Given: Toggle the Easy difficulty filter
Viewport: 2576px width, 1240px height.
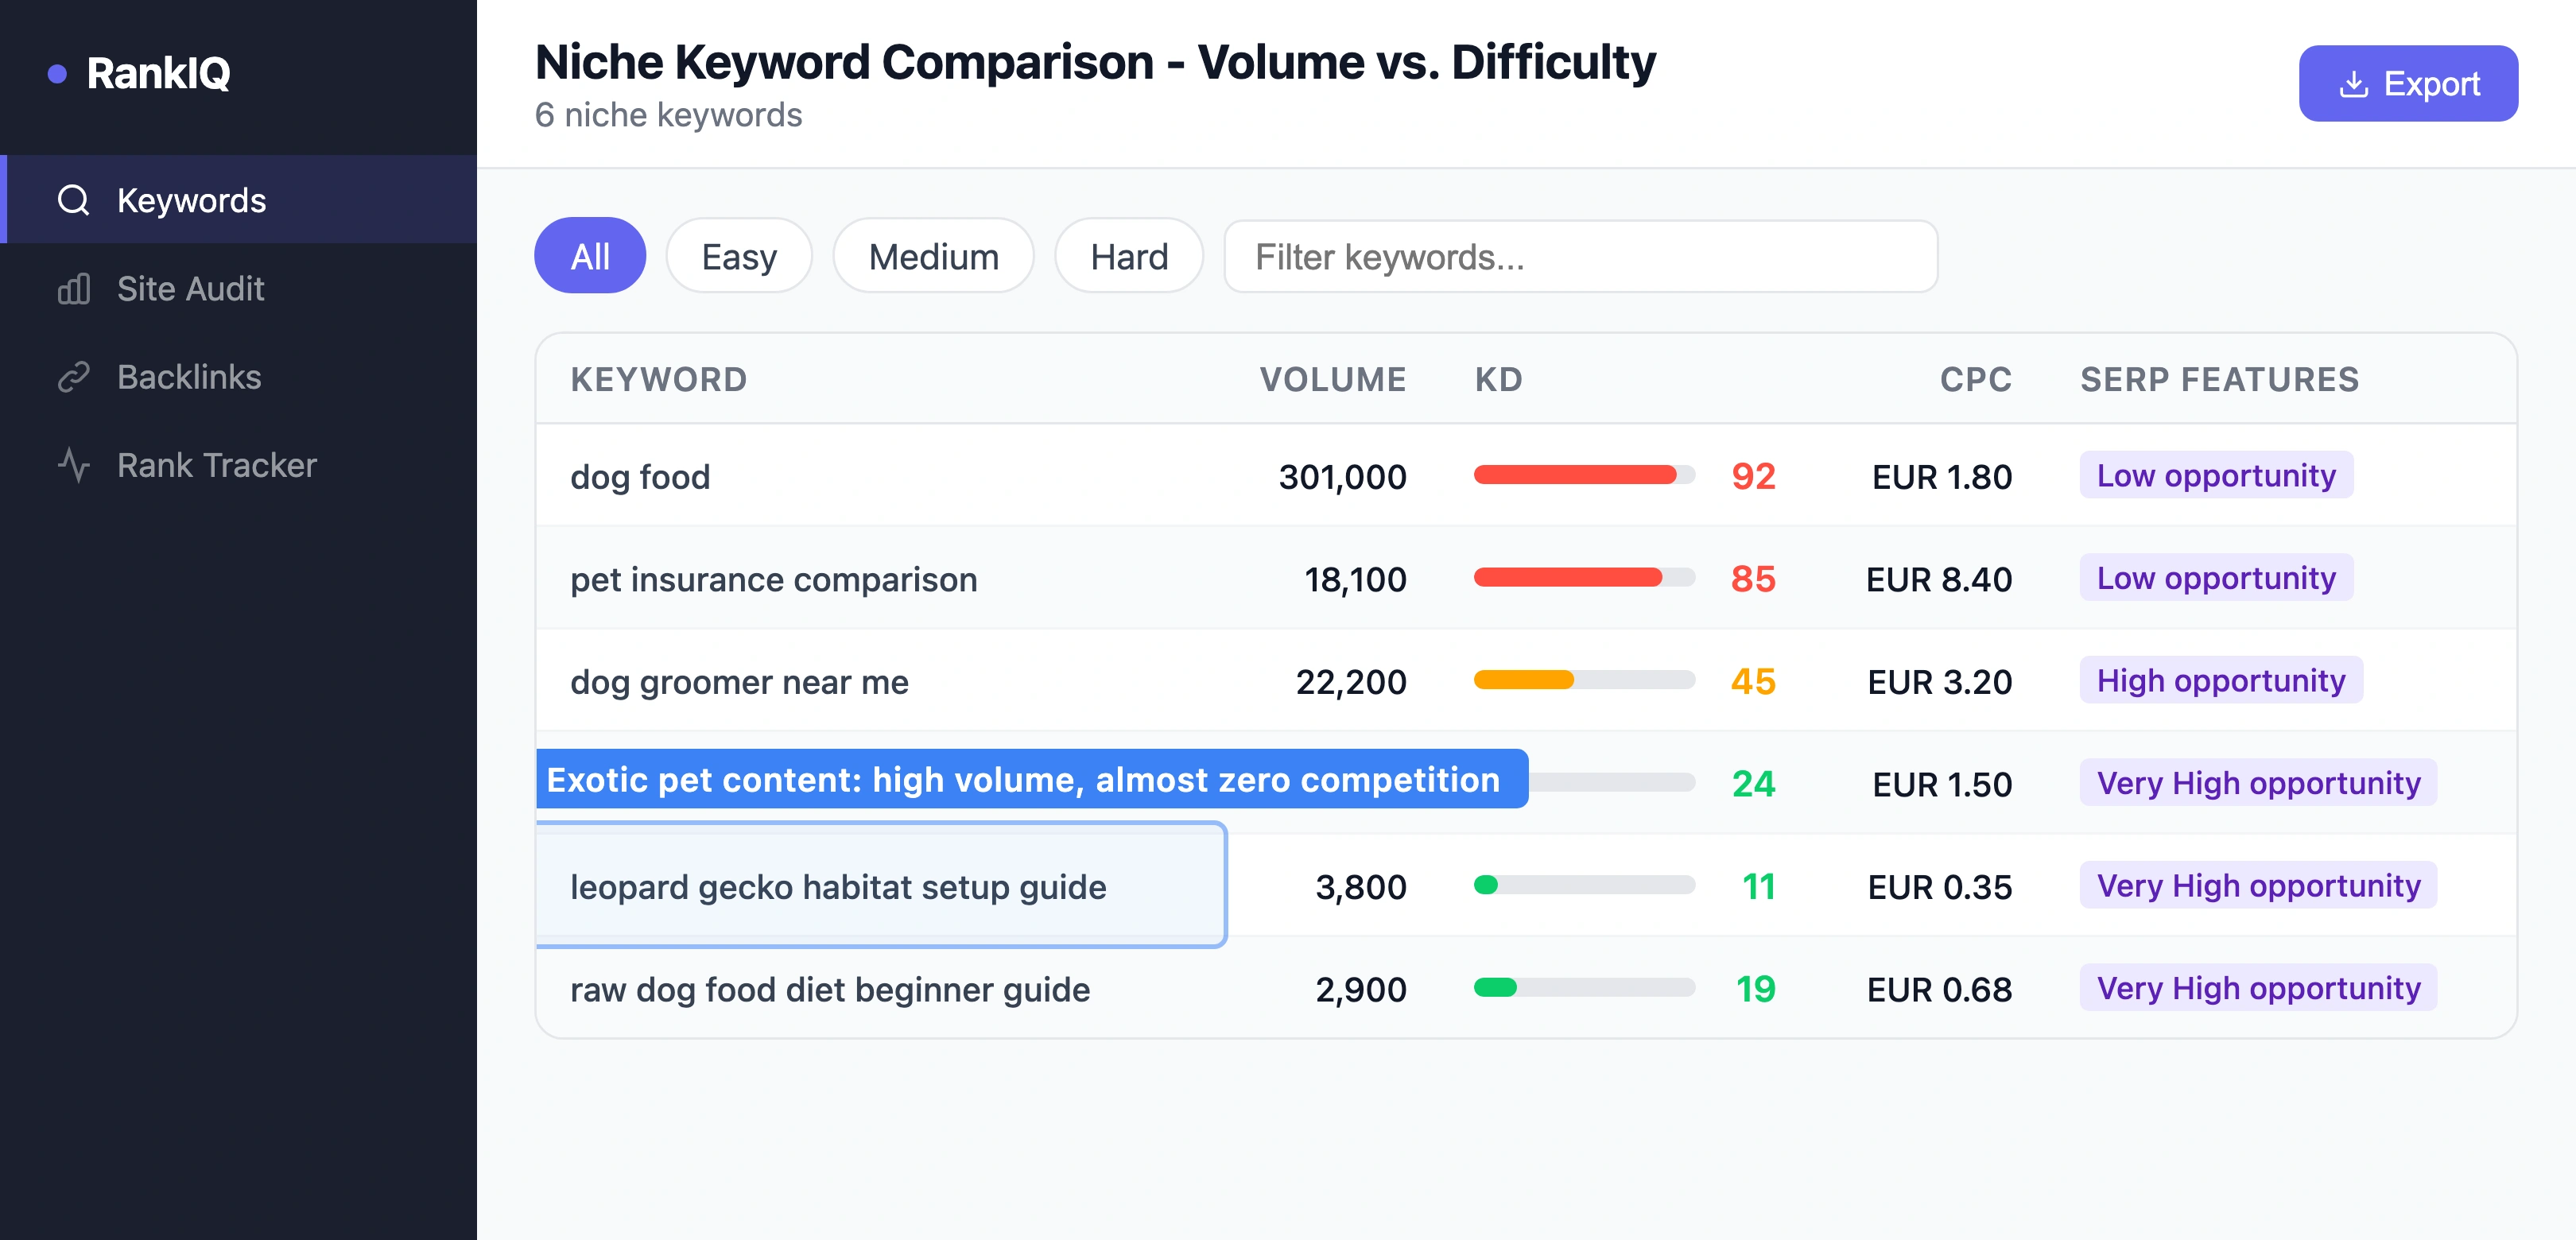Looking at the screenshot, I should click(738, 256).
